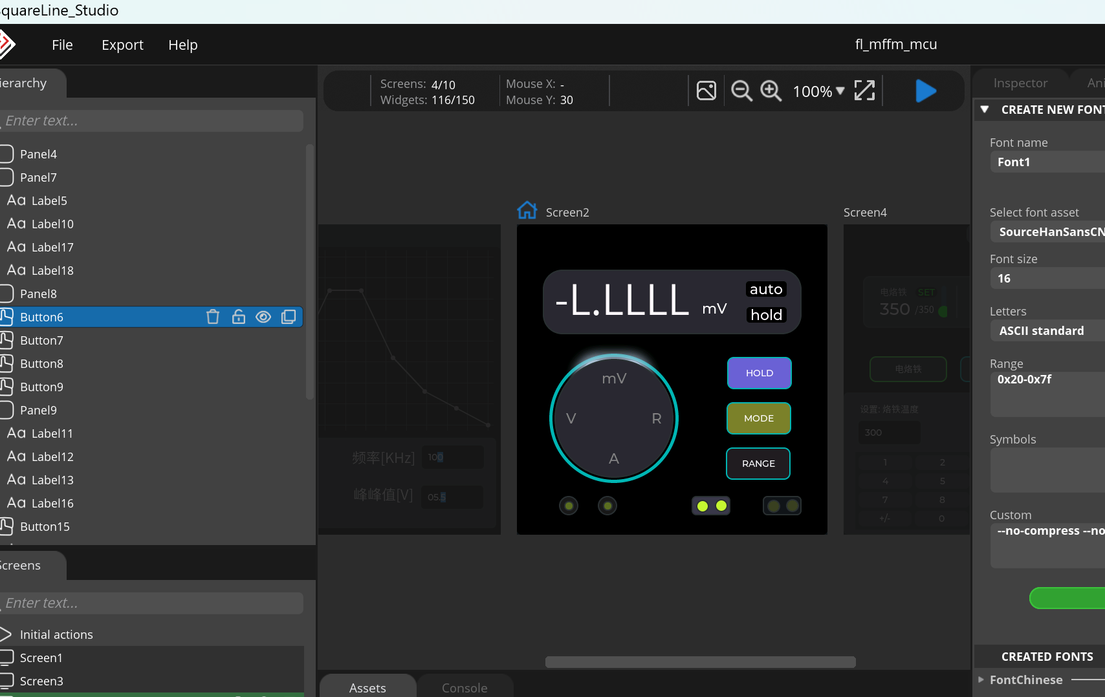Open the Help menu

183,45
